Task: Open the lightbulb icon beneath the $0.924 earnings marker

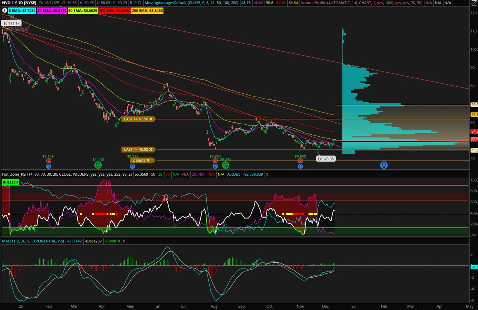Action: 215,166
